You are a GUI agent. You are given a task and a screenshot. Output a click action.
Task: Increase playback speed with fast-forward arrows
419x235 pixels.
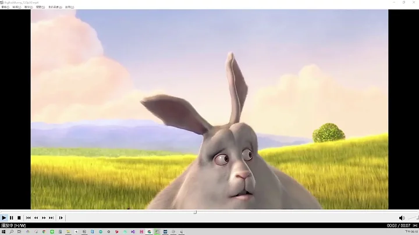click(44, 218)
